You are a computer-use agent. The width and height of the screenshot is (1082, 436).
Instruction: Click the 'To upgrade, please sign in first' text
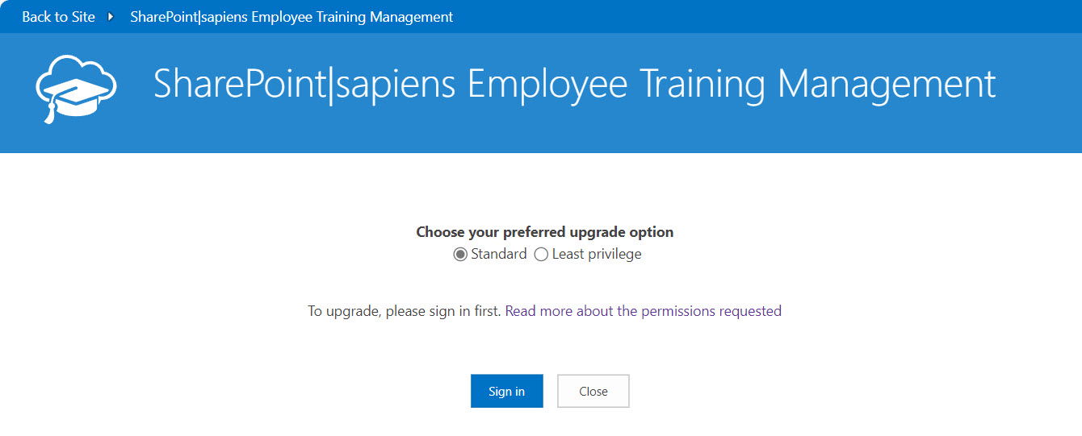coord(405,310)
